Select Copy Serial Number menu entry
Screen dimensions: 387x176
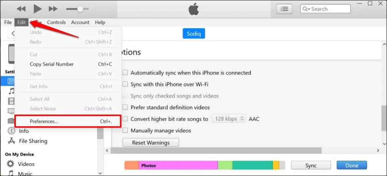click(52, 64)
